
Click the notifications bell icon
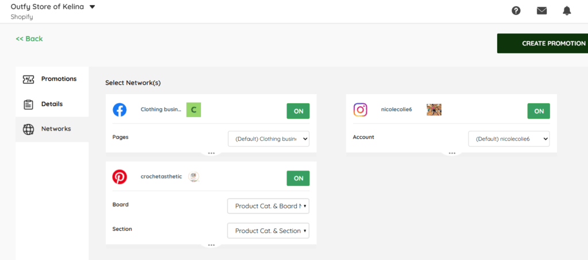[x=567, y=10]
